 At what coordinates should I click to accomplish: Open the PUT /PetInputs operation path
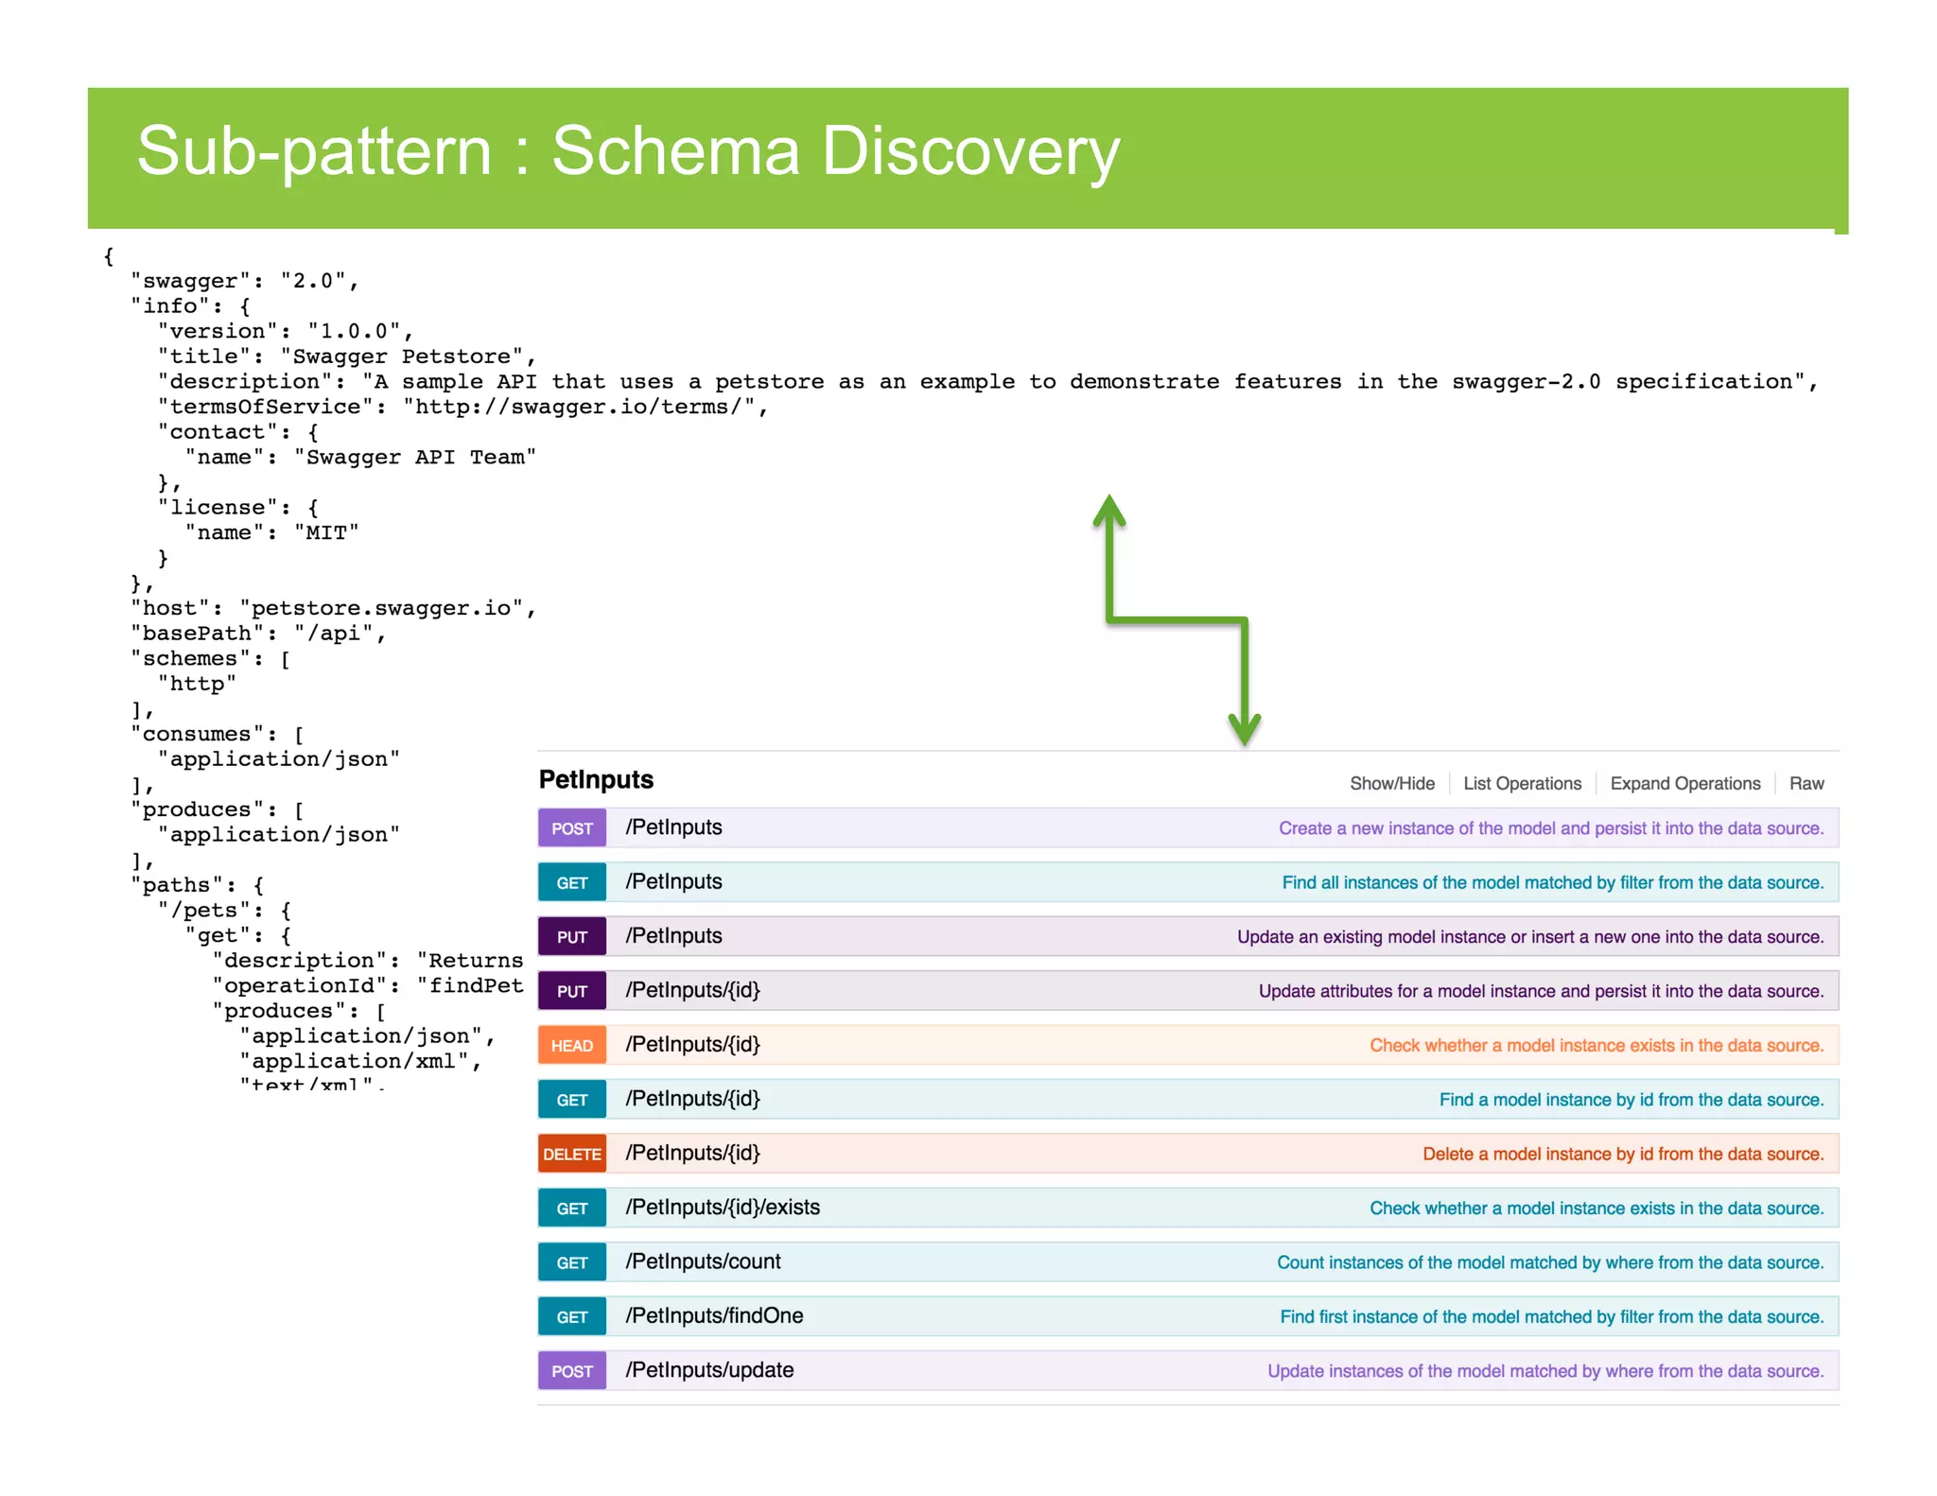point(673,935)
